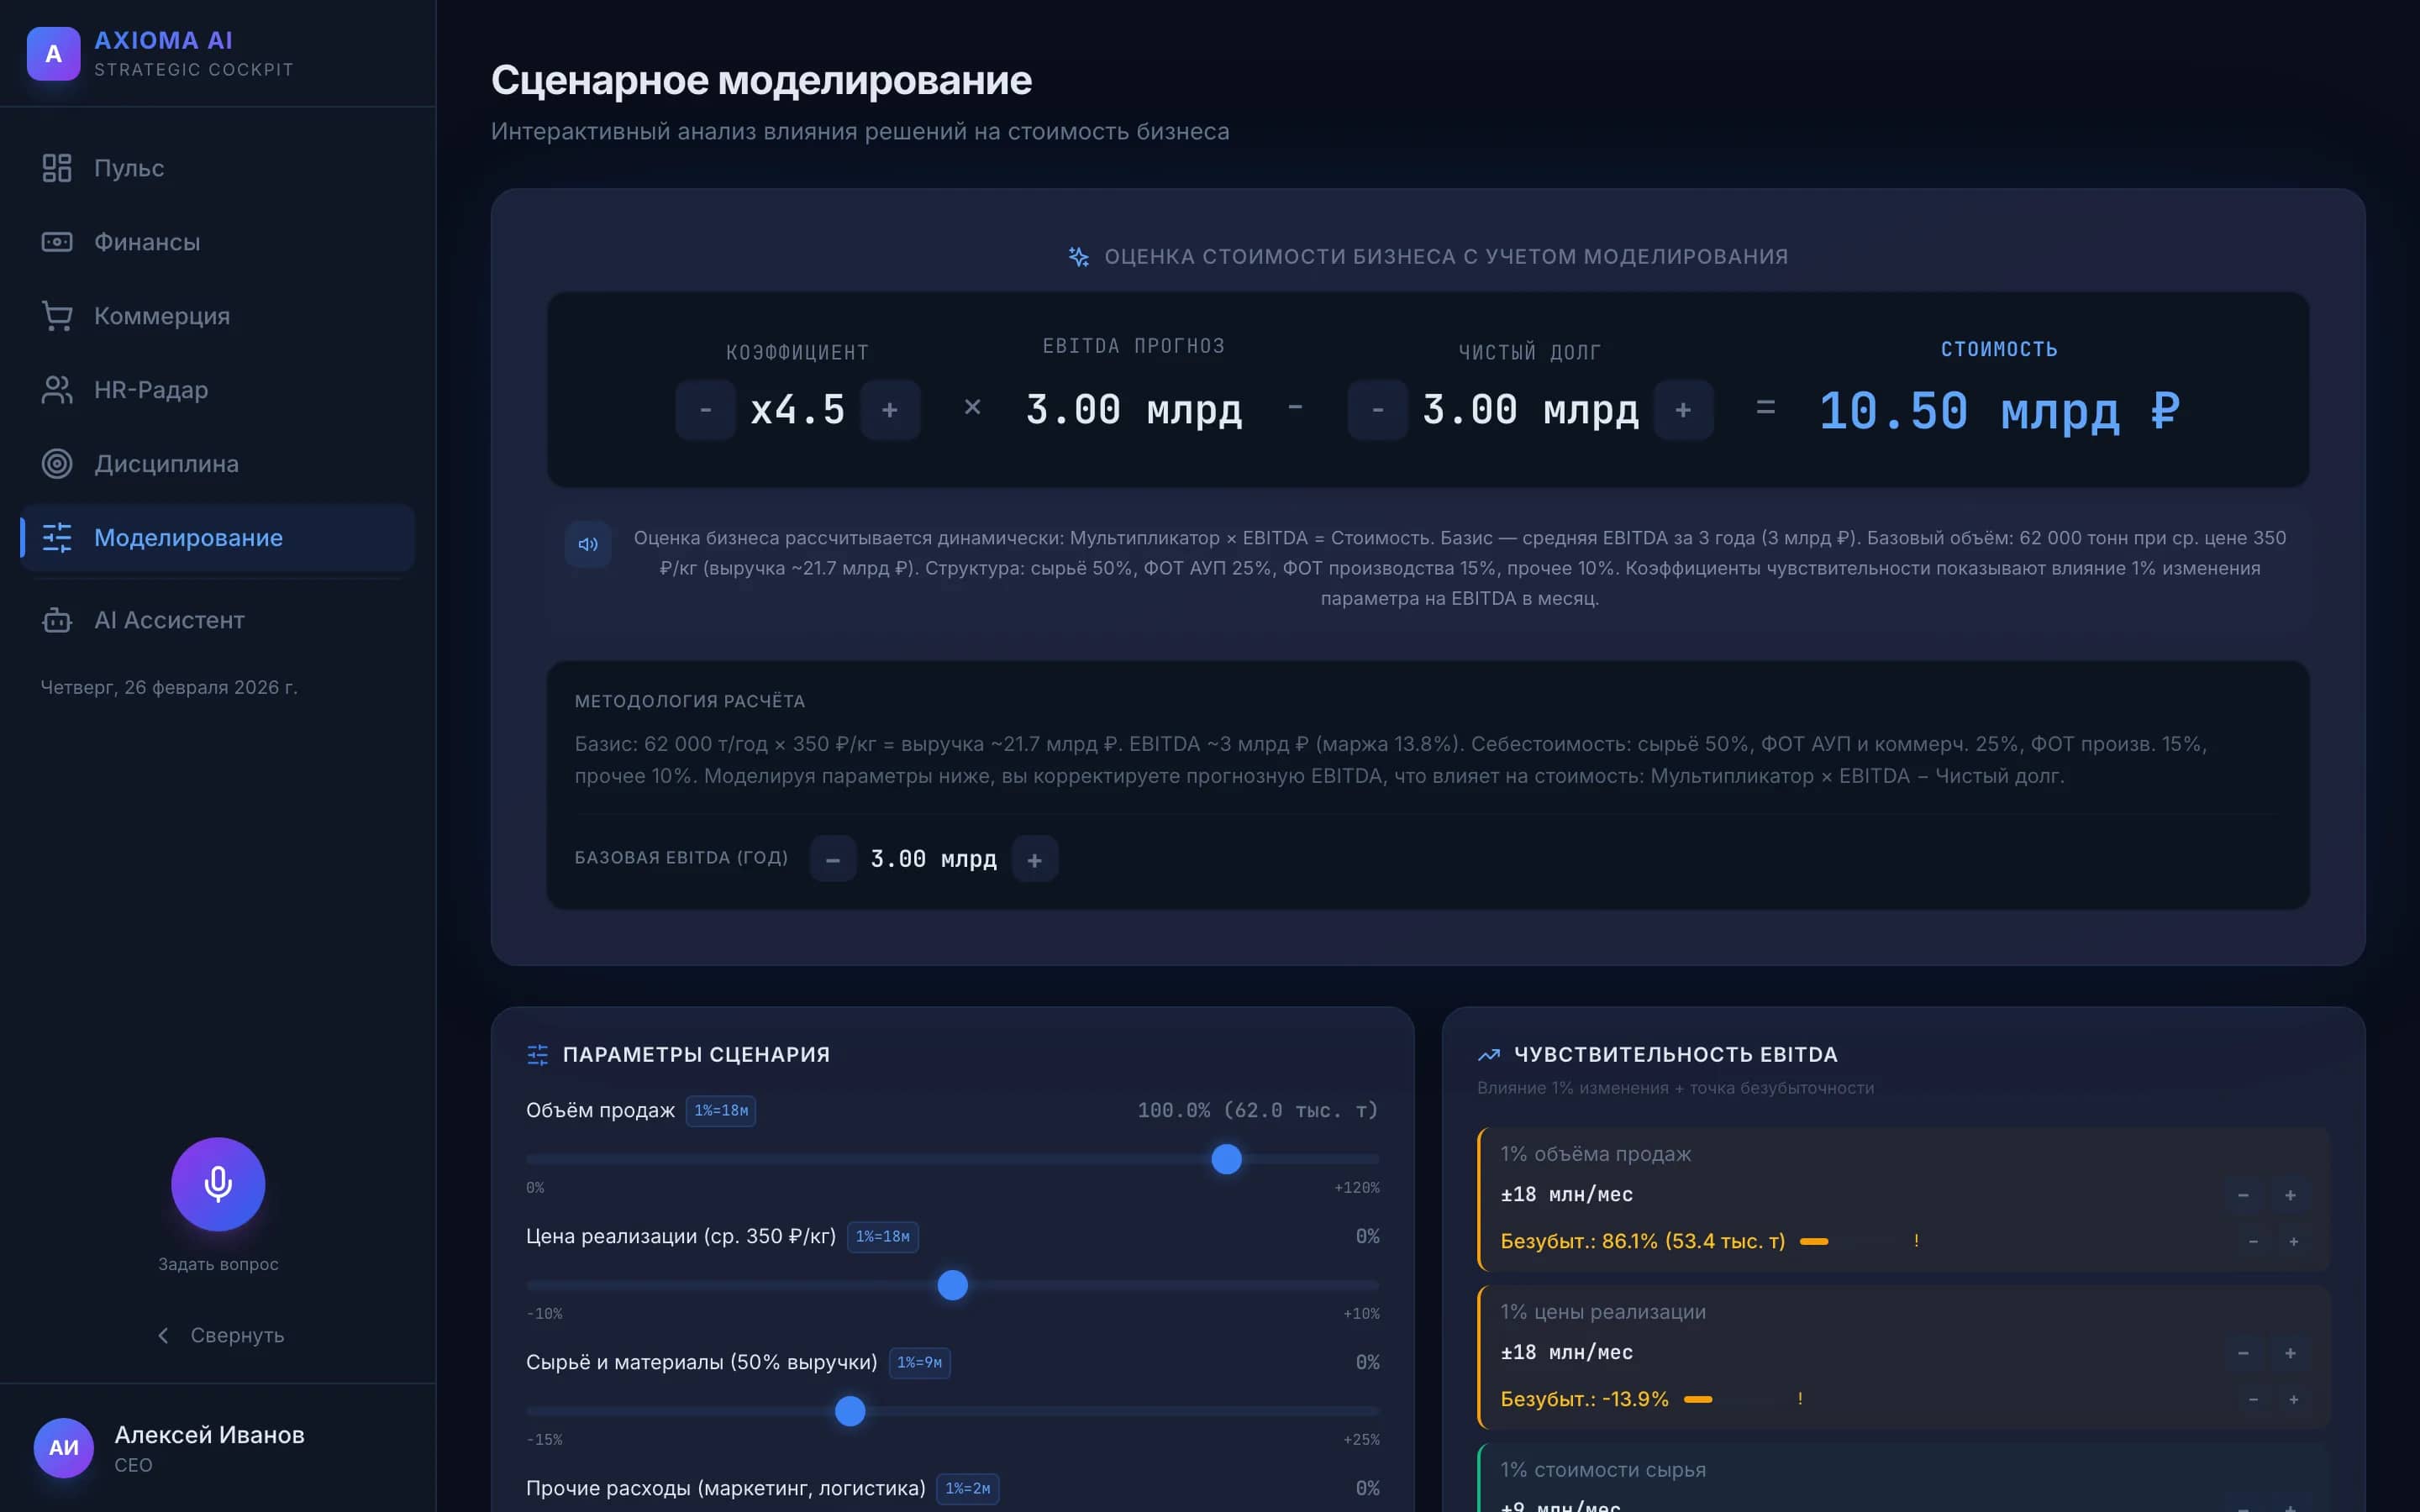This screenshot has height=1512, width=2420.
Task: Play the audio explanation speaker icon
Action: 588,544
